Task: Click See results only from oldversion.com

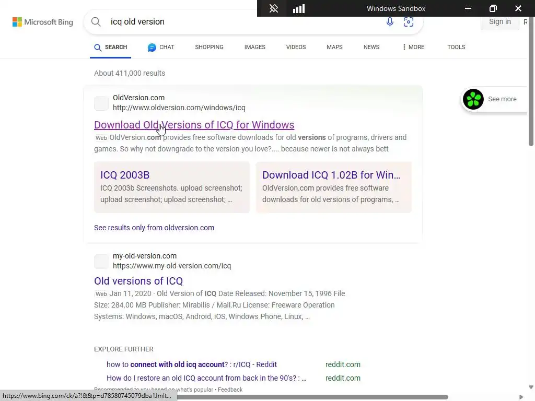Action: point(154,228)
